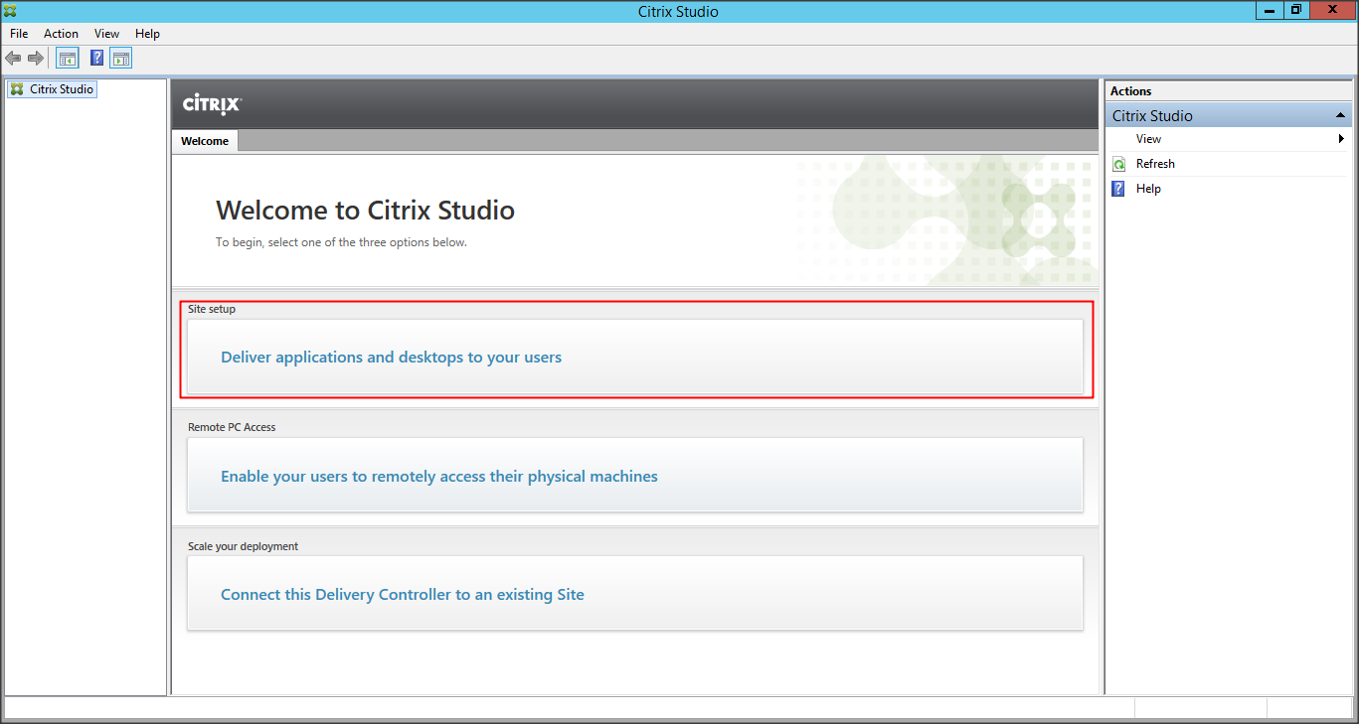Open the View menu in the menu bar
The width and height of the screenshot is (1359, 724).
click(x=106, y=34)
